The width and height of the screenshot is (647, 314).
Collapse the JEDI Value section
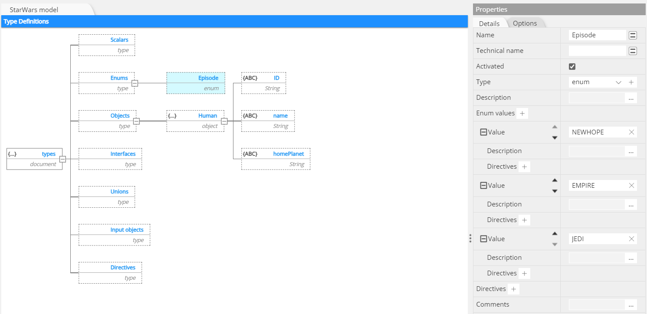(x=483, y=239)
